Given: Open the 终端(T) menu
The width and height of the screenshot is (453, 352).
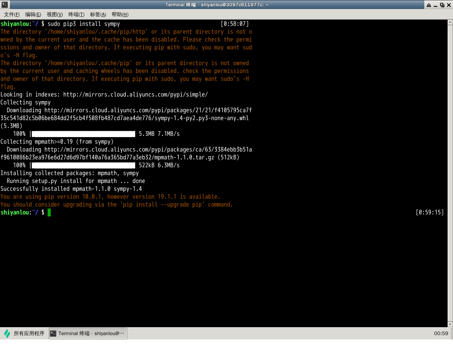Looking at the screenshot, I should [x=76, y=15].
